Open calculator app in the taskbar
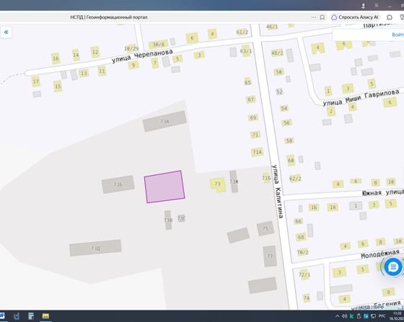 point(31,316)
